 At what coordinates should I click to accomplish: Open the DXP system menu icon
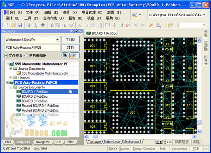click(6, 12)
